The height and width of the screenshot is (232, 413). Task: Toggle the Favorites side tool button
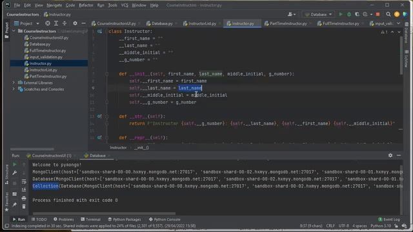6,202
